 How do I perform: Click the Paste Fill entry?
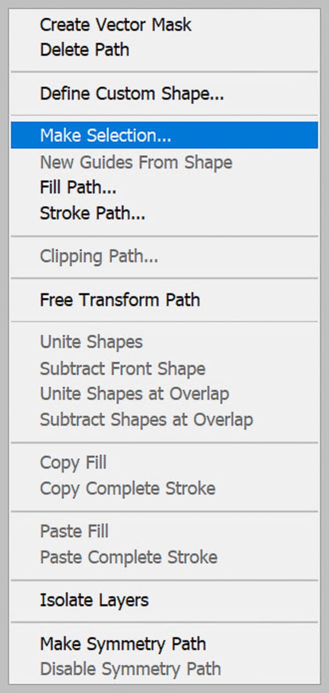pos(74,531)
